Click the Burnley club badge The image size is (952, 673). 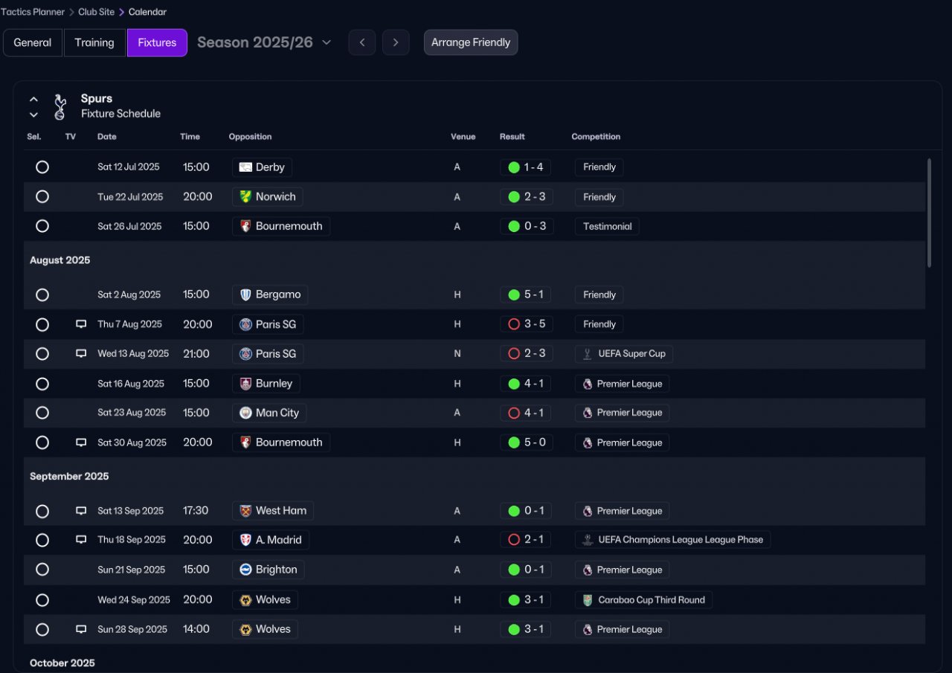[245, 384]
